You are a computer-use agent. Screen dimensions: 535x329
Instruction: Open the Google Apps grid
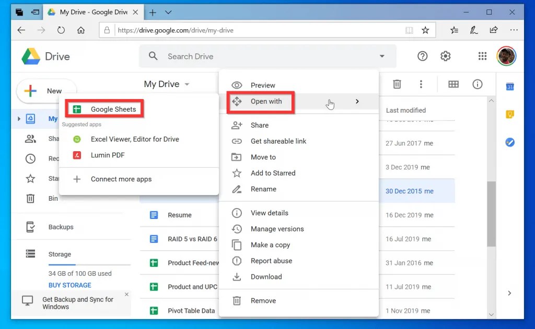482,56
